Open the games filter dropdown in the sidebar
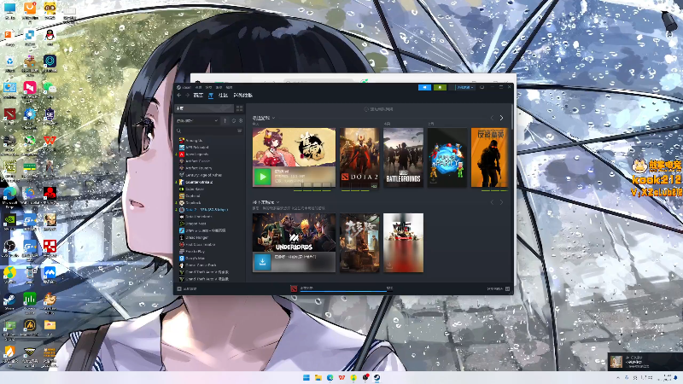683x384 pixels. 197,120
